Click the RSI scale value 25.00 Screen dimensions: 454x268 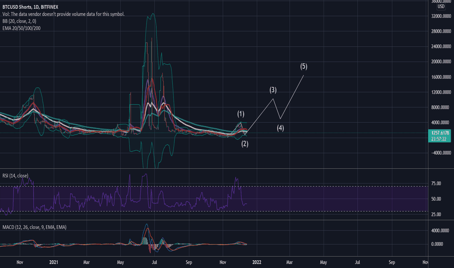[x=436, y=214]
